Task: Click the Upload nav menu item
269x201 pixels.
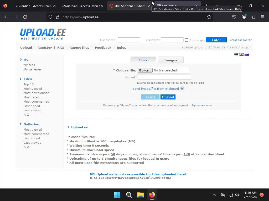Action: coord(26,48)
